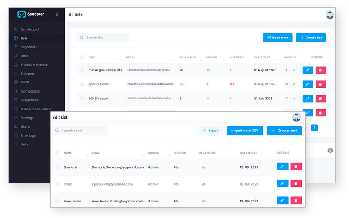Check the box next to lead Damaris

57,167
